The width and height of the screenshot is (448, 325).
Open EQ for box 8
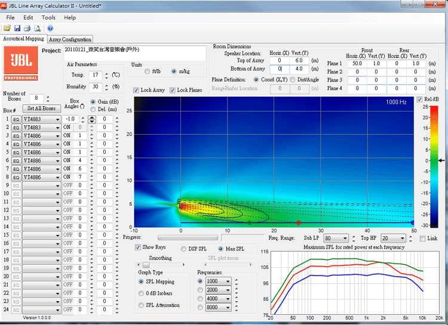pos(16,177)
